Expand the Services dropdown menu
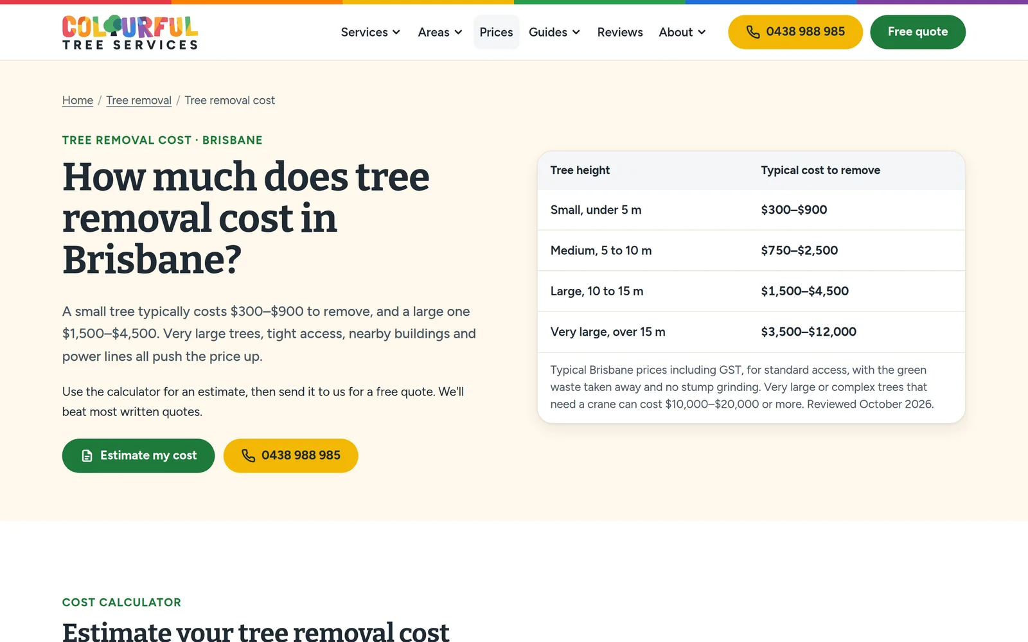The height and width of the screenshot is (642, 1028). [x=371, y=32]
